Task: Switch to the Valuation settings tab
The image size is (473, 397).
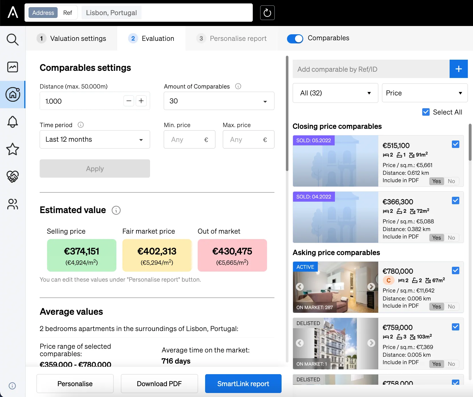Action: tap(71, 38)
